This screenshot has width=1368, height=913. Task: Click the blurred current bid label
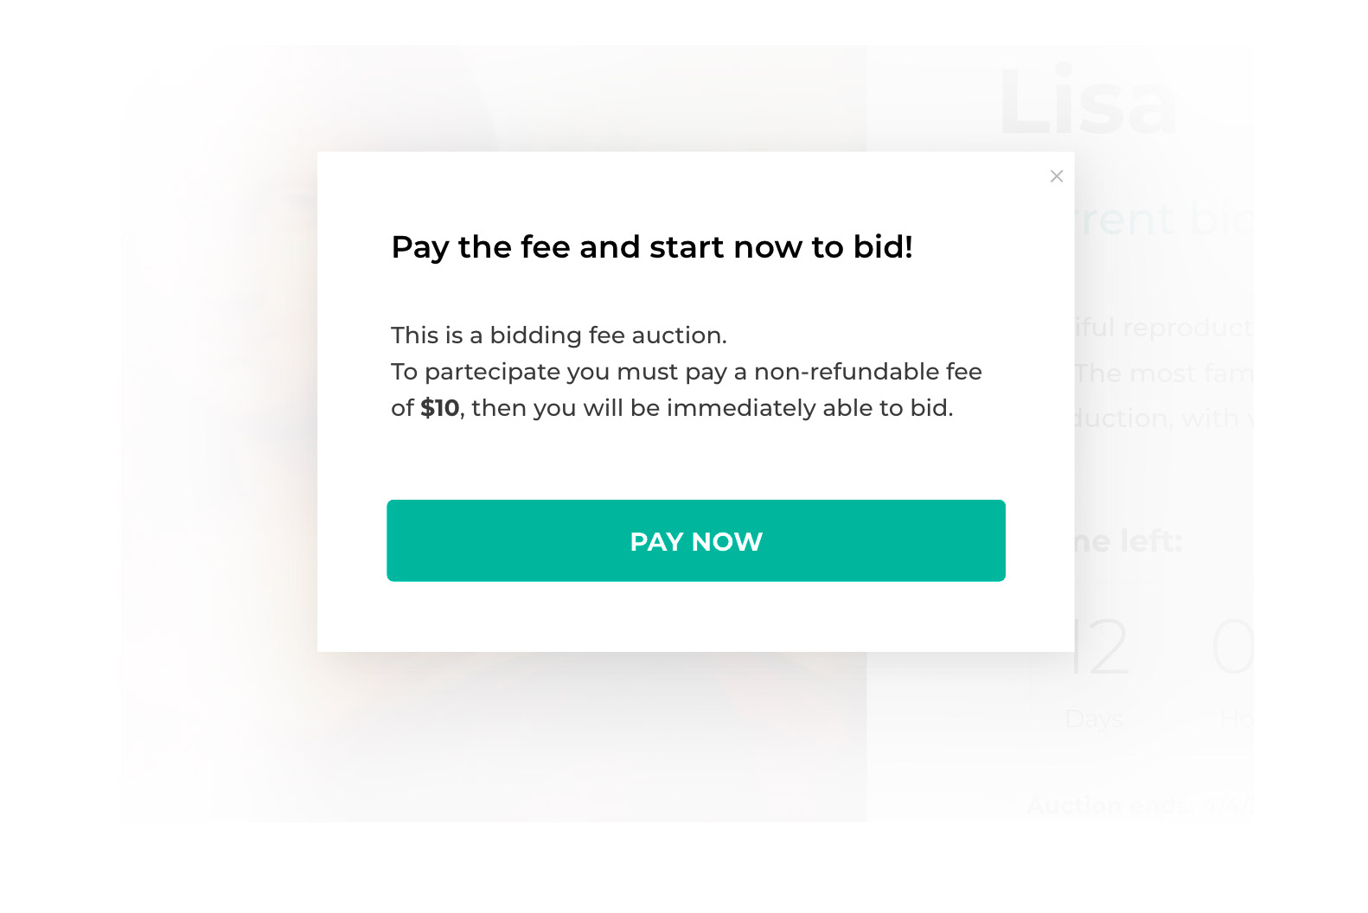pos(1163,219)
